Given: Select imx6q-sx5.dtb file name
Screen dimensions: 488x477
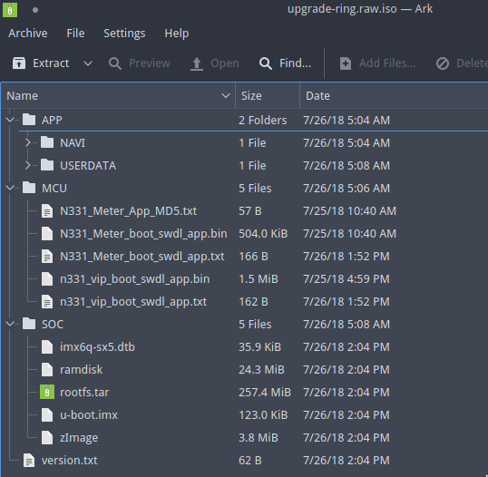Looking at the screenshot, I should click(97, 347).
